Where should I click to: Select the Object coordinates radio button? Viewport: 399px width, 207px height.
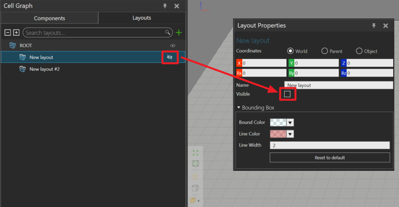pos(359,51)
